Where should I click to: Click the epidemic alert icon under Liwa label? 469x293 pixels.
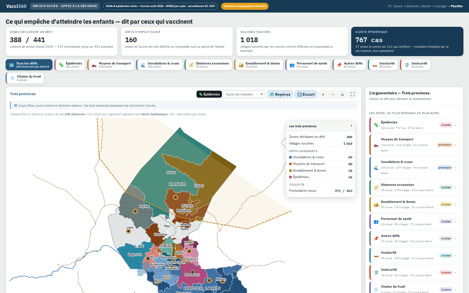coord(128,231)
